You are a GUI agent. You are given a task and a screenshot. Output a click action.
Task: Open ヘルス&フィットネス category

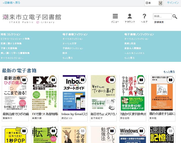point(134,53)
